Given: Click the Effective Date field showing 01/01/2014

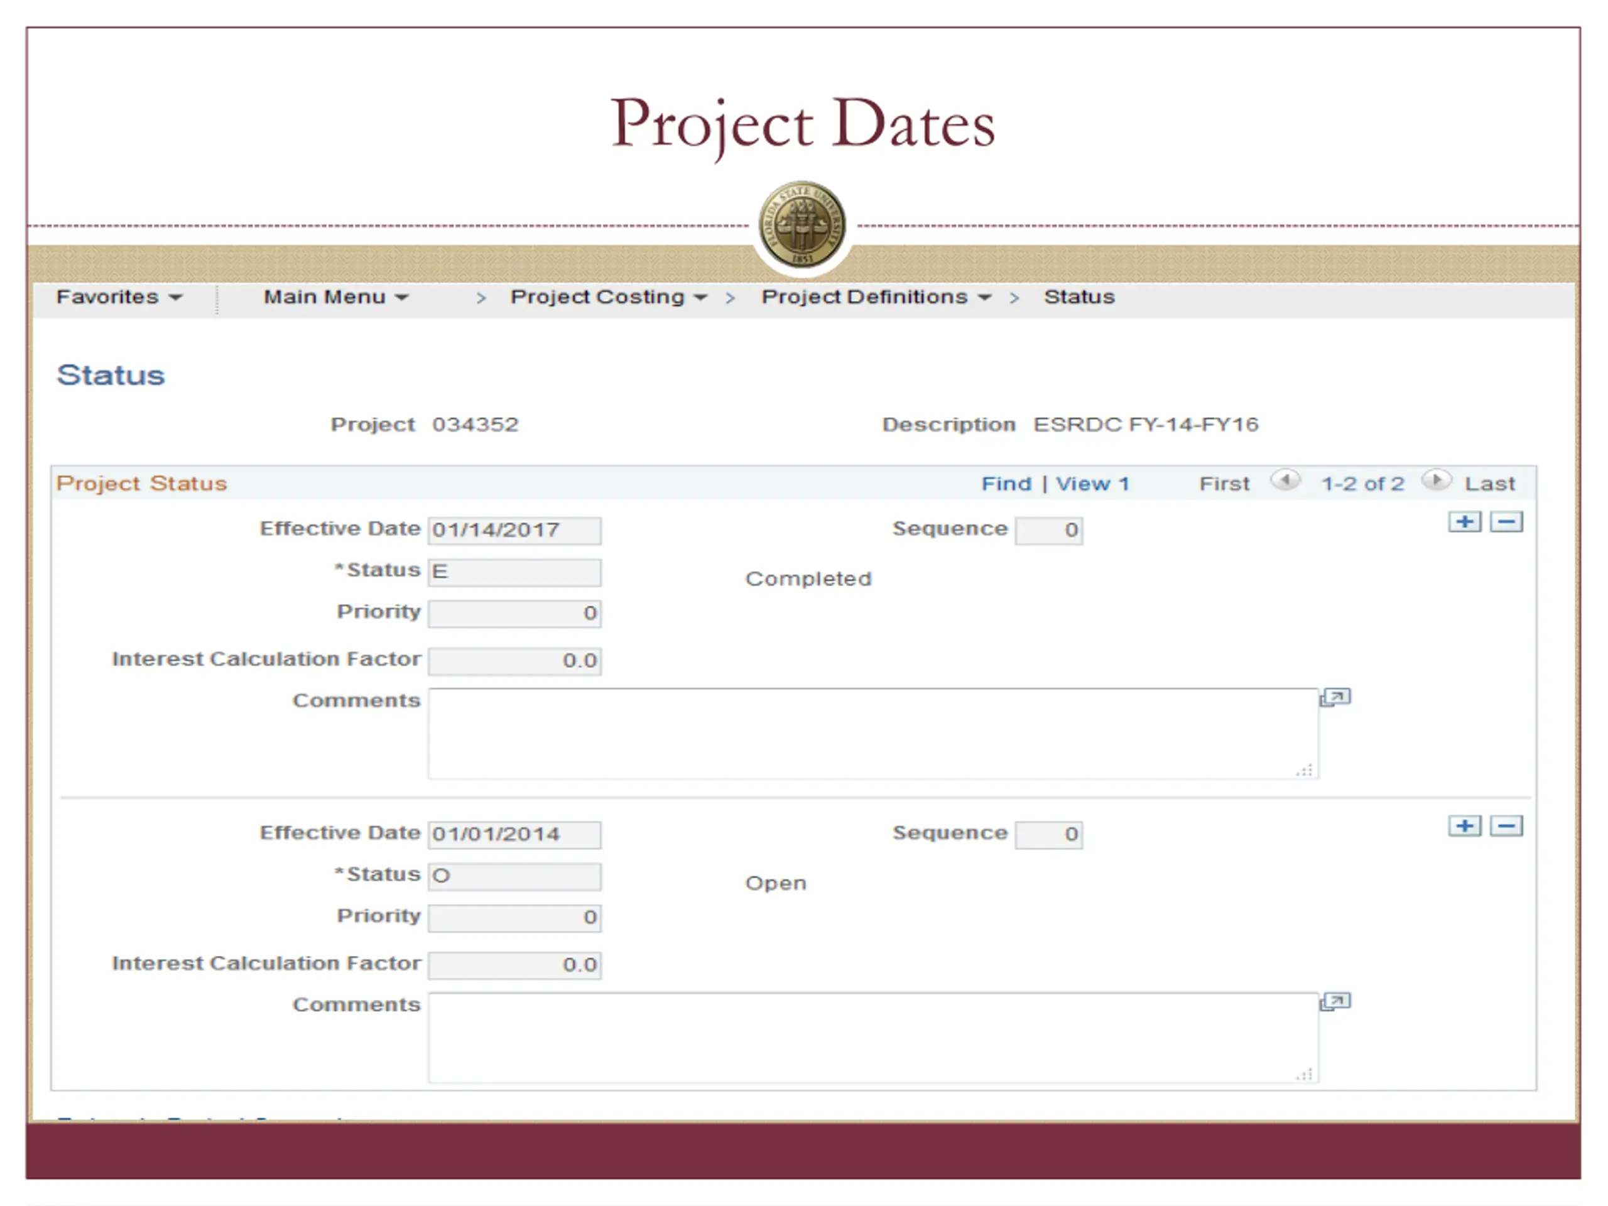Looking at the screenshot, I should point(514,835).
